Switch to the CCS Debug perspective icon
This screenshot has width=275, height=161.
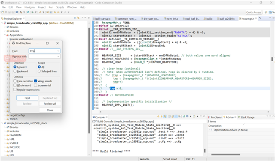[274, 12]
